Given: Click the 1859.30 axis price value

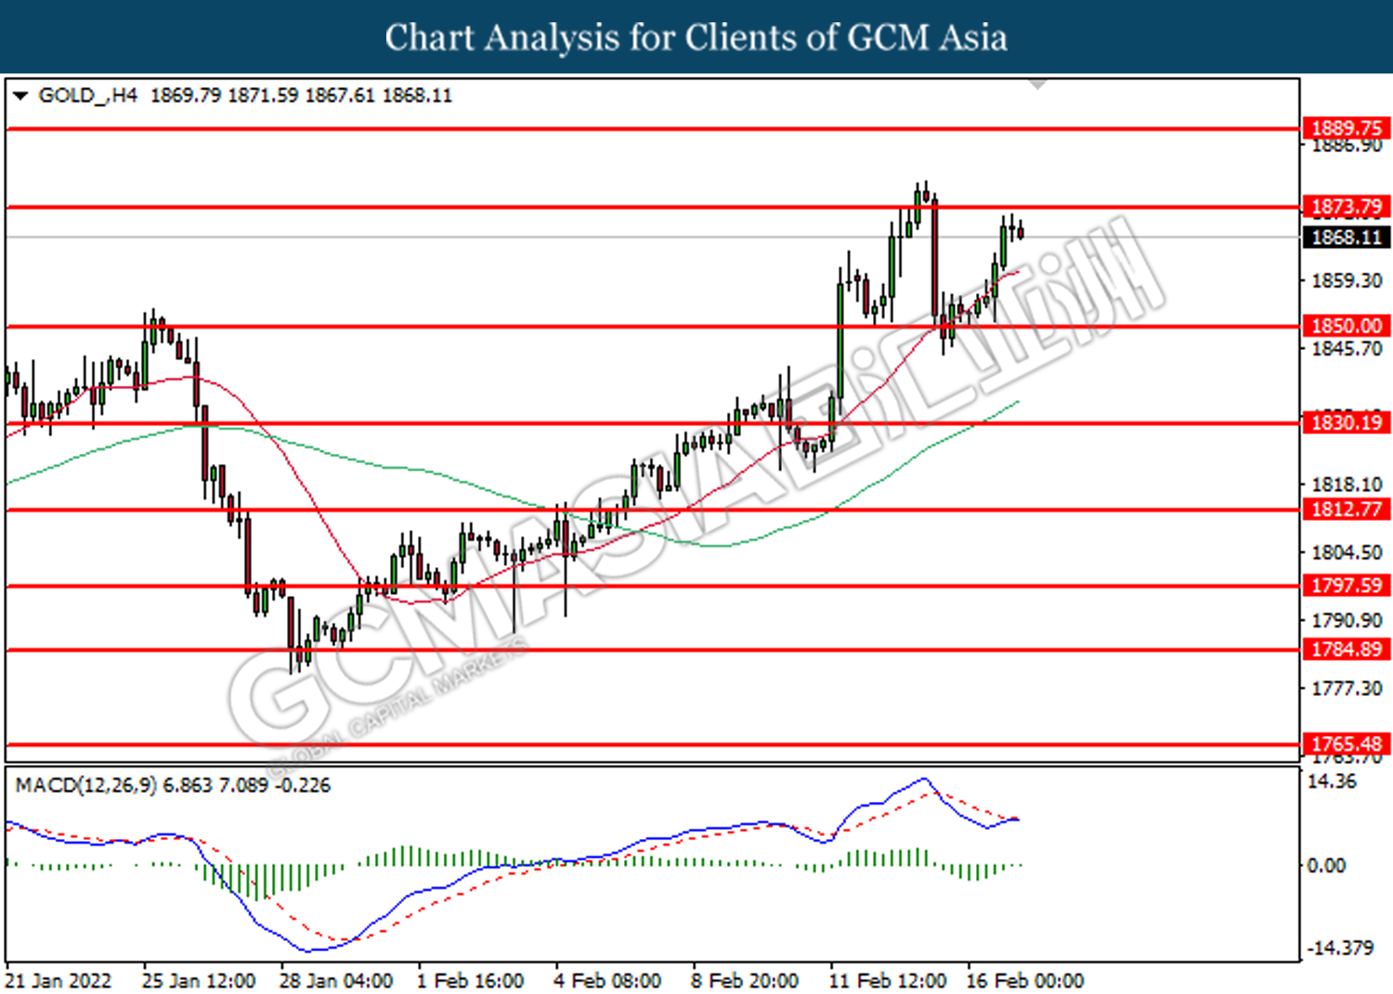Looking at the screenshot, I should click(x=1347, y=280).
